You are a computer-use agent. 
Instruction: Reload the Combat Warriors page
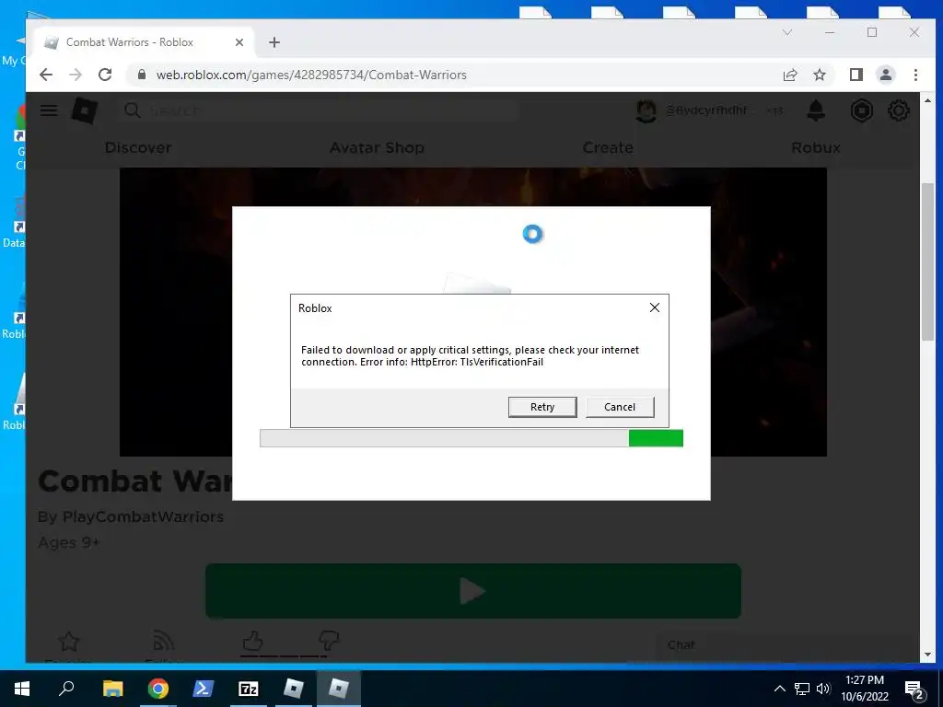coord(105,75)
